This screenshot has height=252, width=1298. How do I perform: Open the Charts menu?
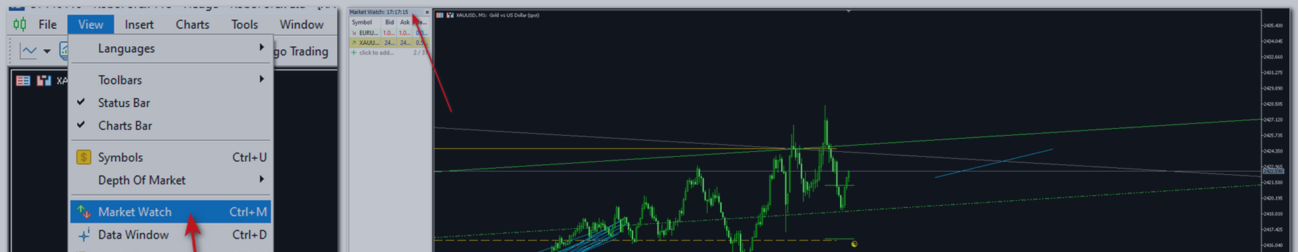click(192, 24)
